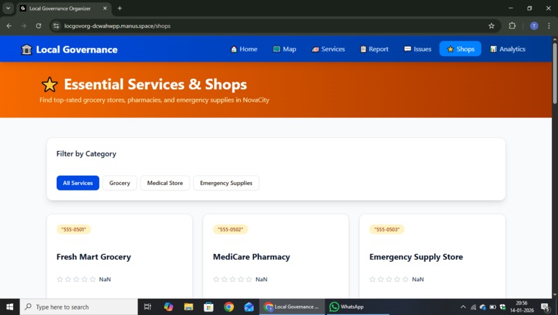
Task: Click last rating star of Emergency Supply Store
Action: pos(405,279)
